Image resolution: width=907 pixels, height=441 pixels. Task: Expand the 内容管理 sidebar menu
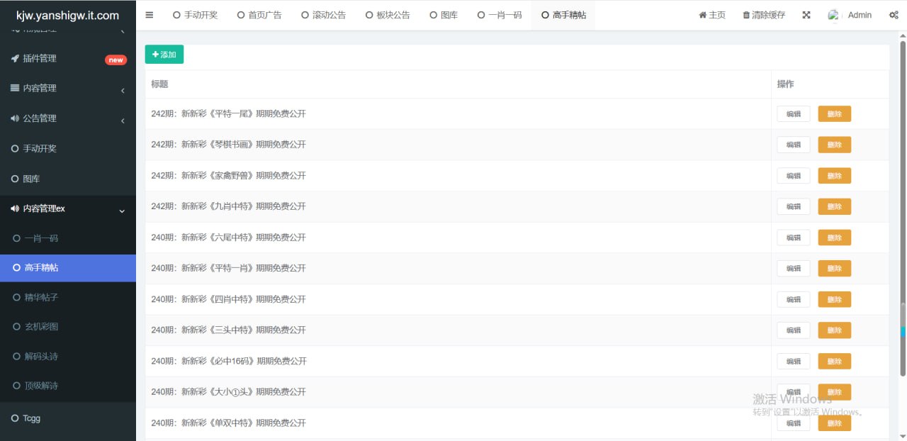67,89
